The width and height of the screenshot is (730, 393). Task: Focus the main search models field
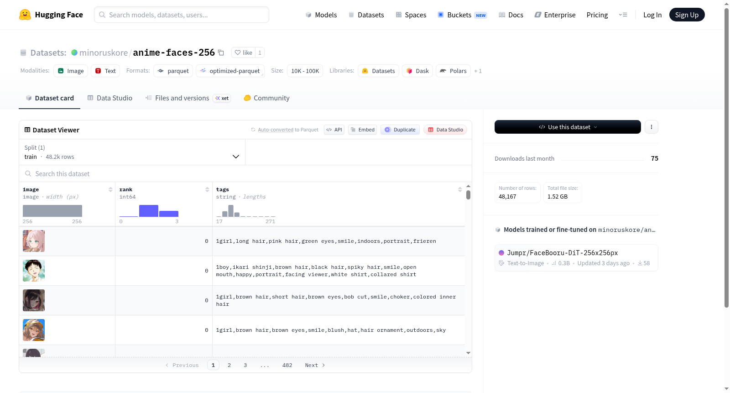(182, 15)
